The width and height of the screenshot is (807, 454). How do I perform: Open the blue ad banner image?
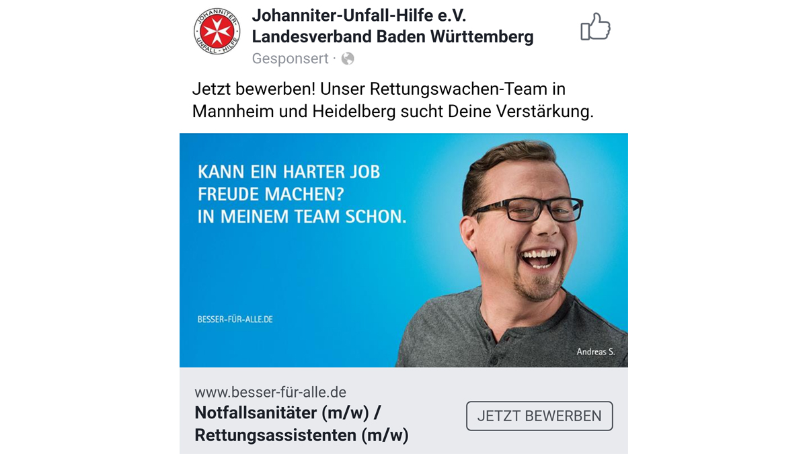point(403,250)
